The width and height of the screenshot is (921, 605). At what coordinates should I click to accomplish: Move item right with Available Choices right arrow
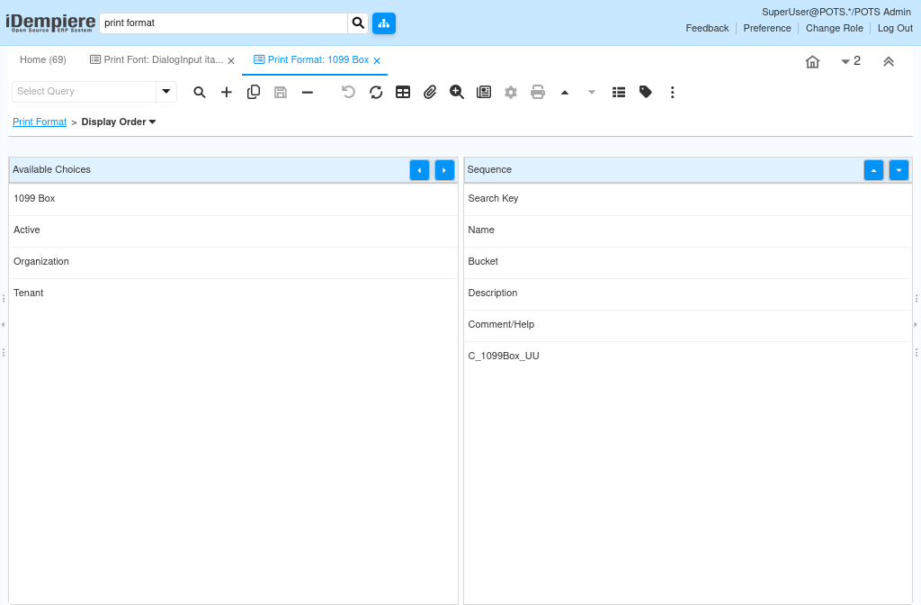(444, 170)
